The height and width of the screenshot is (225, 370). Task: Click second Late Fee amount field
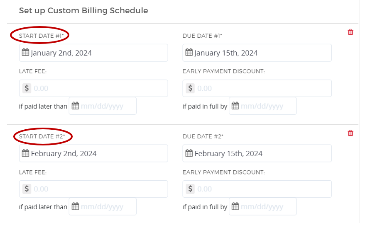[x=99, y=189]
